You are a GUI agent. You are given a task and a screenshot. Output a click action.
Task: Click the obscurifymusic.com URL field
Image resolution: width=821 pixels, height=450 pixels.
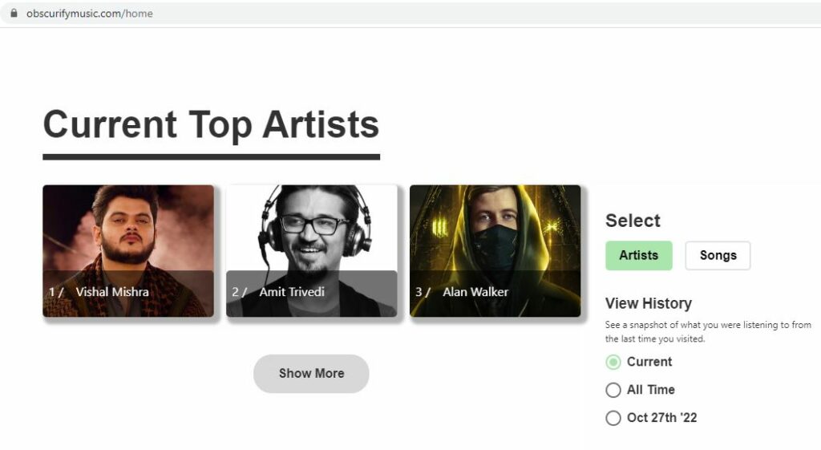point(89,14)
